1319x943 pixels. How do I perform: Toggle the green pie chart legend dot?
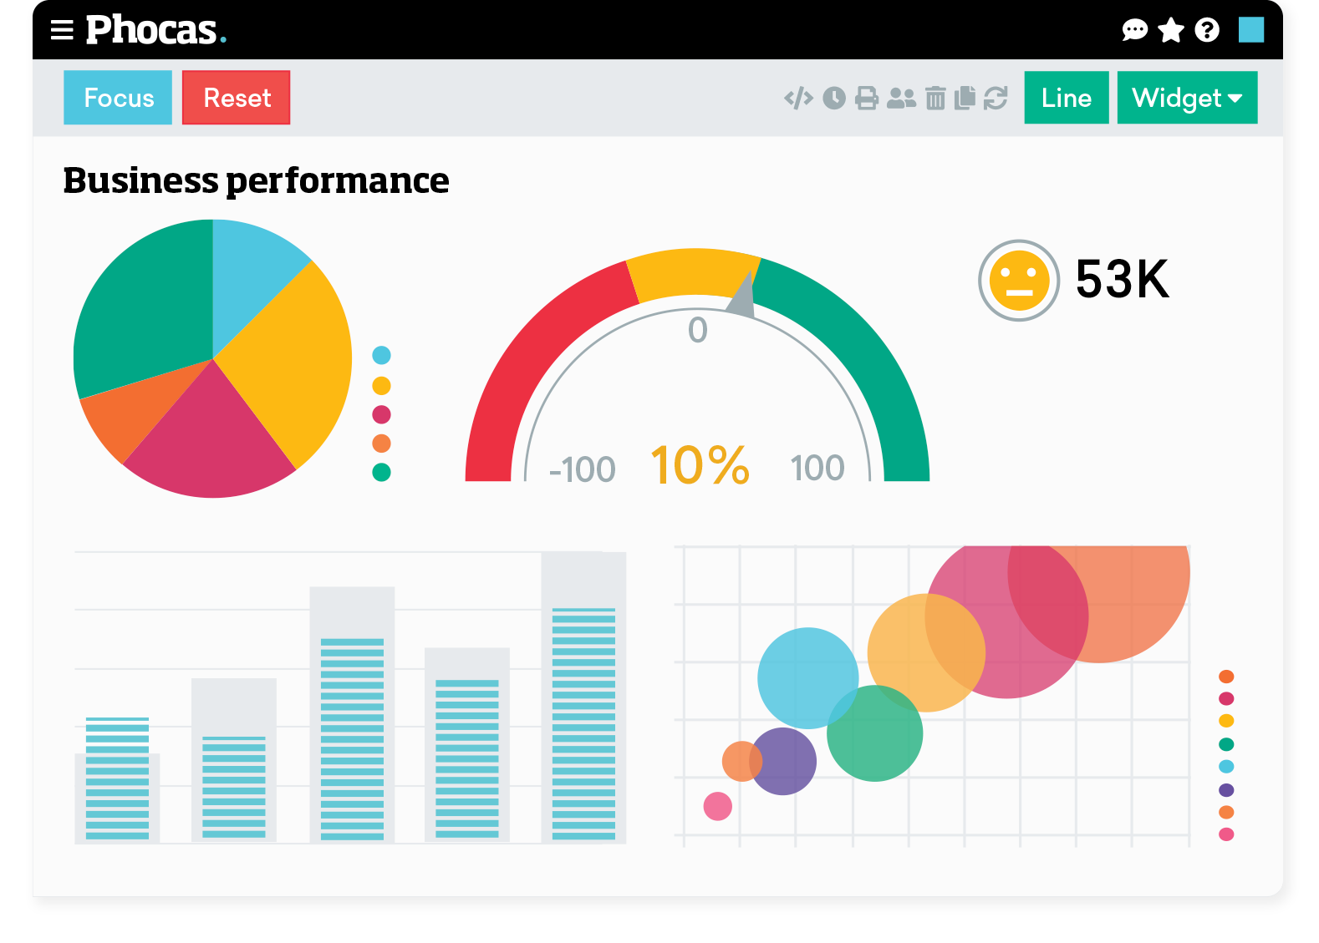381,473
